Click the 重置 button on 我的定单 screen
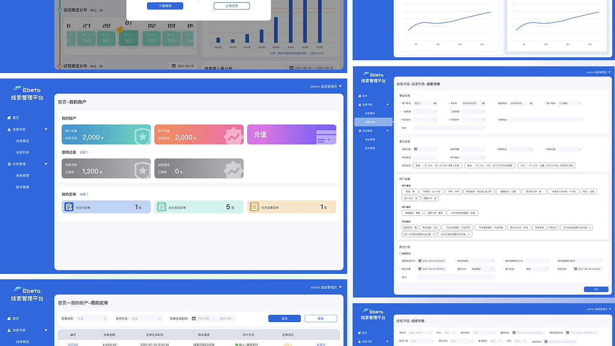Screen dimensions: 615x346 (320, 319)
